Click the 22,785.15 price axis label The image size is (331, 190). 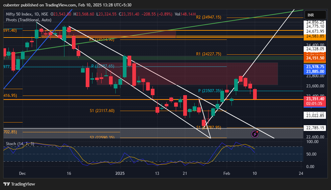315,128
